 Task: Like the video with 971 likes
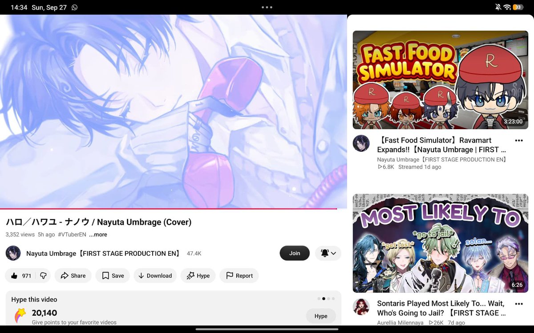(20, 276)
